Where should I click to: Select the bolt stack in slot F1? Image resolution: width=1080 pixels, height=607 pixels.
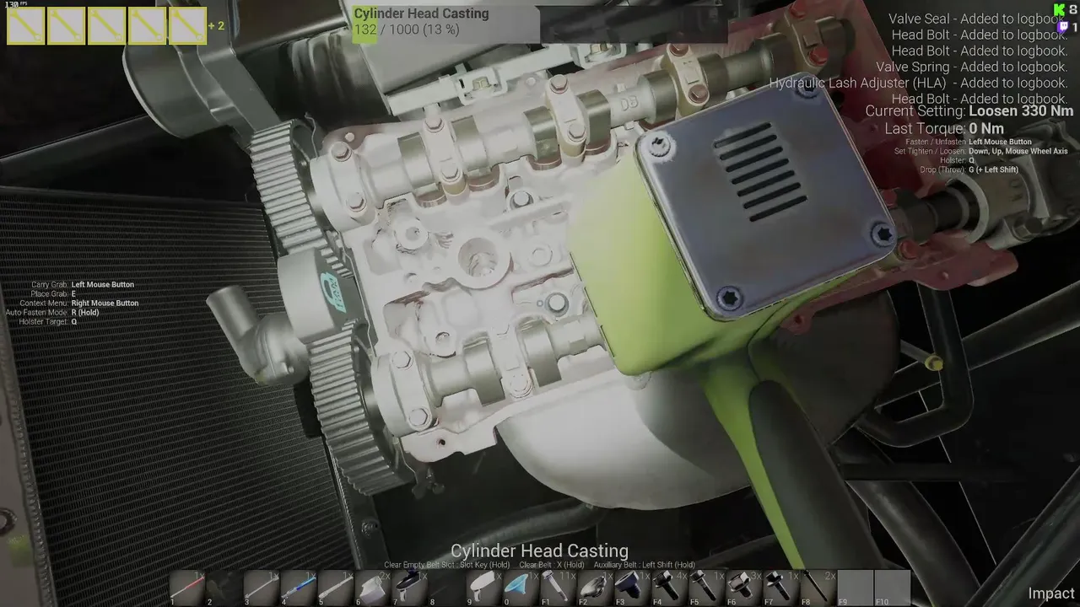pyautogui.click(x=559, y=588)
